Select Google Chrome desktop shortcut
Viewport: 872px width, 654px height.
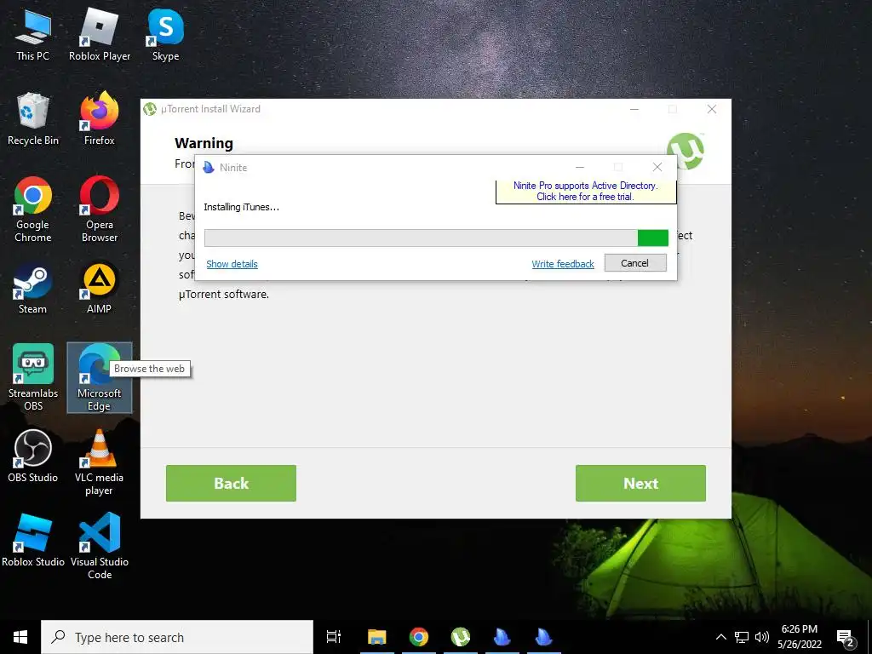33,210
